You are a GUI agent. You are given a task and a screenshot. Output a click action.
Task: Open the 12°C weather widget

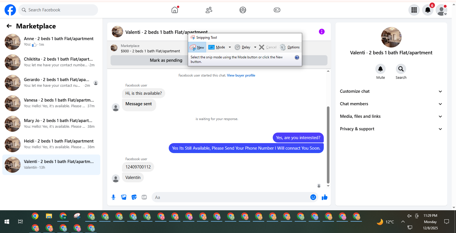coord(385,222)
